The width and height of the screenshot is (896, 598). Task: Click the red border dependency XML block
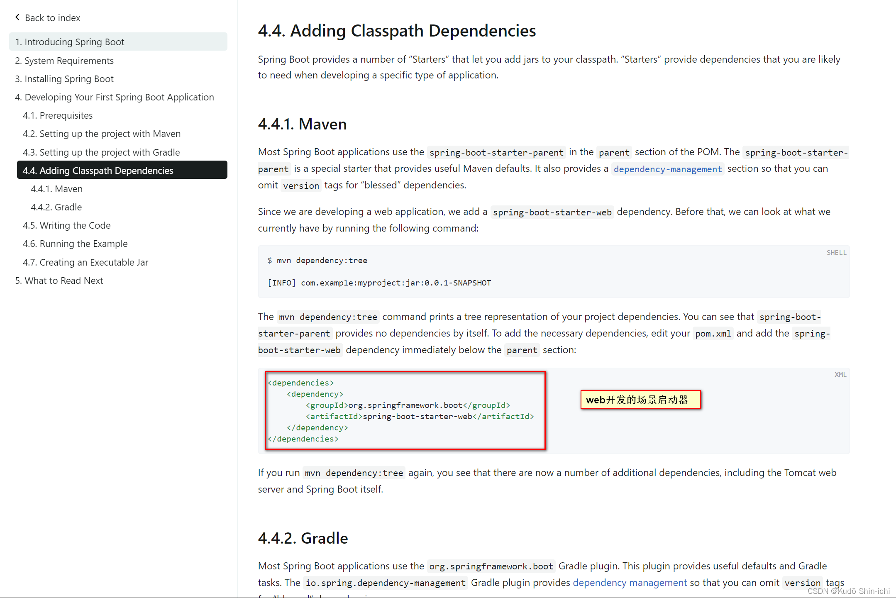(x=405, y=410)
